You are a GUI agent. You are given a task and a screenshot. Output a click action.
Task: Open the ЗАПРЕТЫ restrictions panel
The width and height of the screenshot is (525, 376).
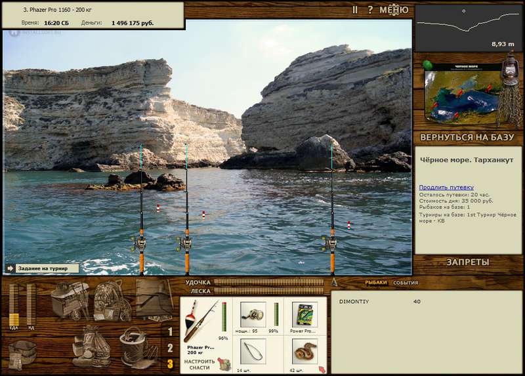(x=468, y=262)
